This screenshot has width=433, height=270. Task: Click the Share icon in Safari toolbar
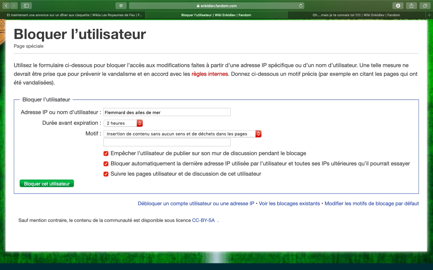coord(411,6)
